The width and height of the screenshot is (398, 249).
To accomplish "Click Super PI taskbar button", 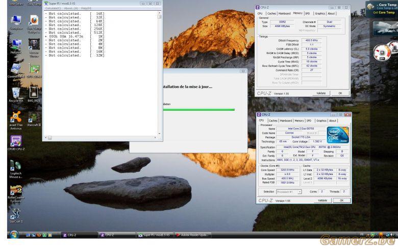I will pos(155,235).
